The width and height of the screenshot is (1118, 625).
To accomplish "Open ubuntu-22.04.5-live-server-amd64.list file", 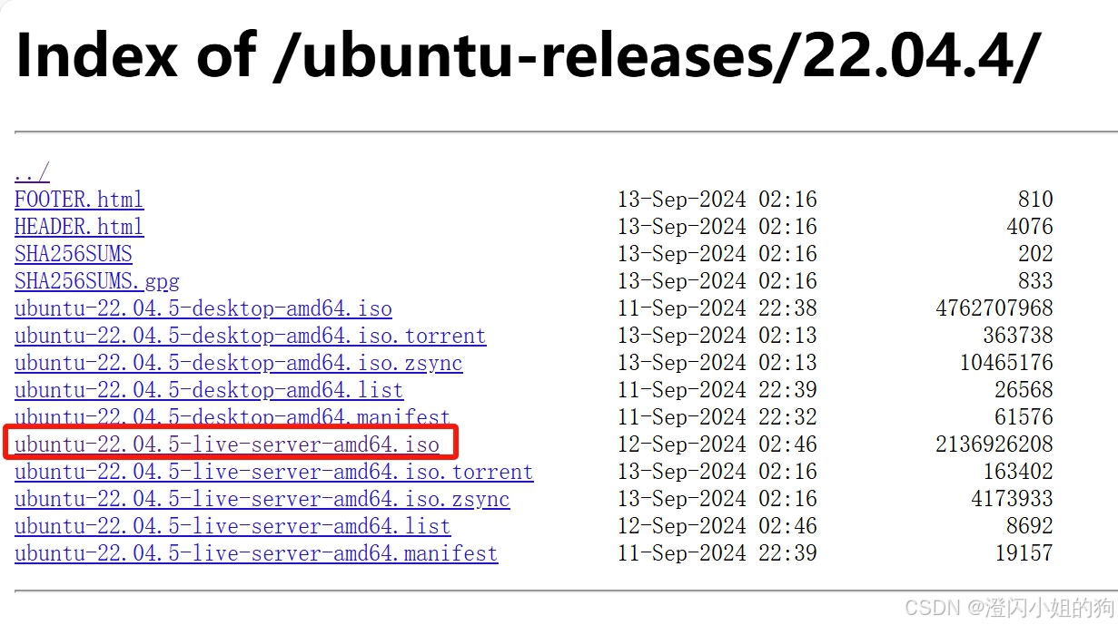I will point(233,526).
